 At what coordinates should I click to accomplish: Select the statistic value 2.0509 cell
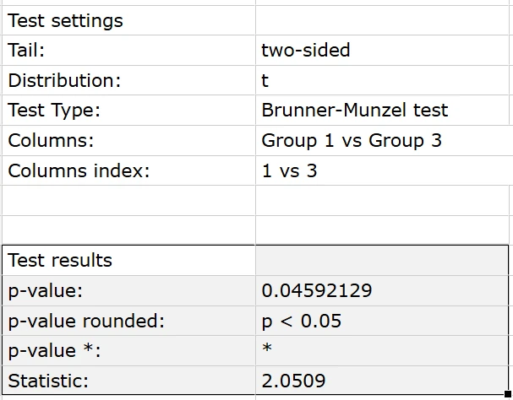pos(382,381)
